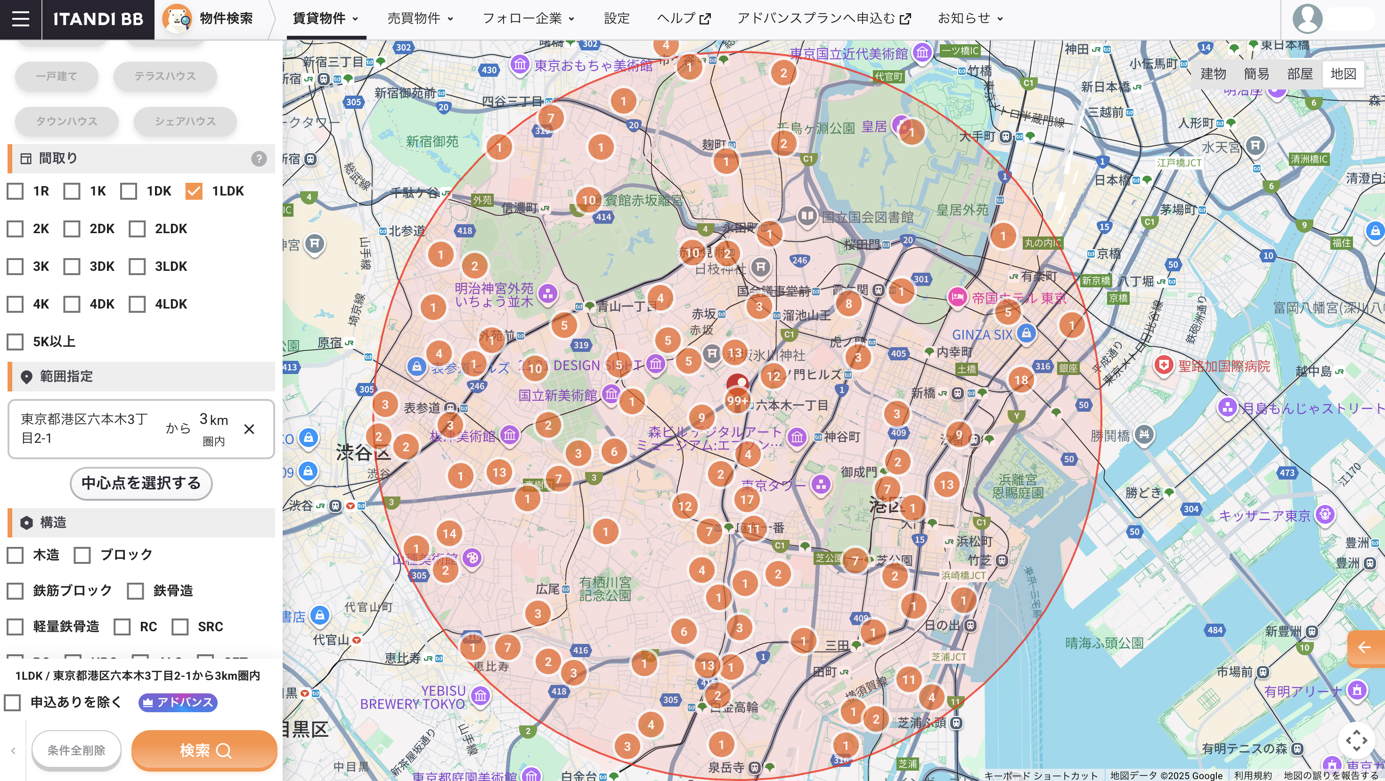Screen dimensions: 1385x781
Task: Clear the range condition with the X
Action: tap(249, 429)
